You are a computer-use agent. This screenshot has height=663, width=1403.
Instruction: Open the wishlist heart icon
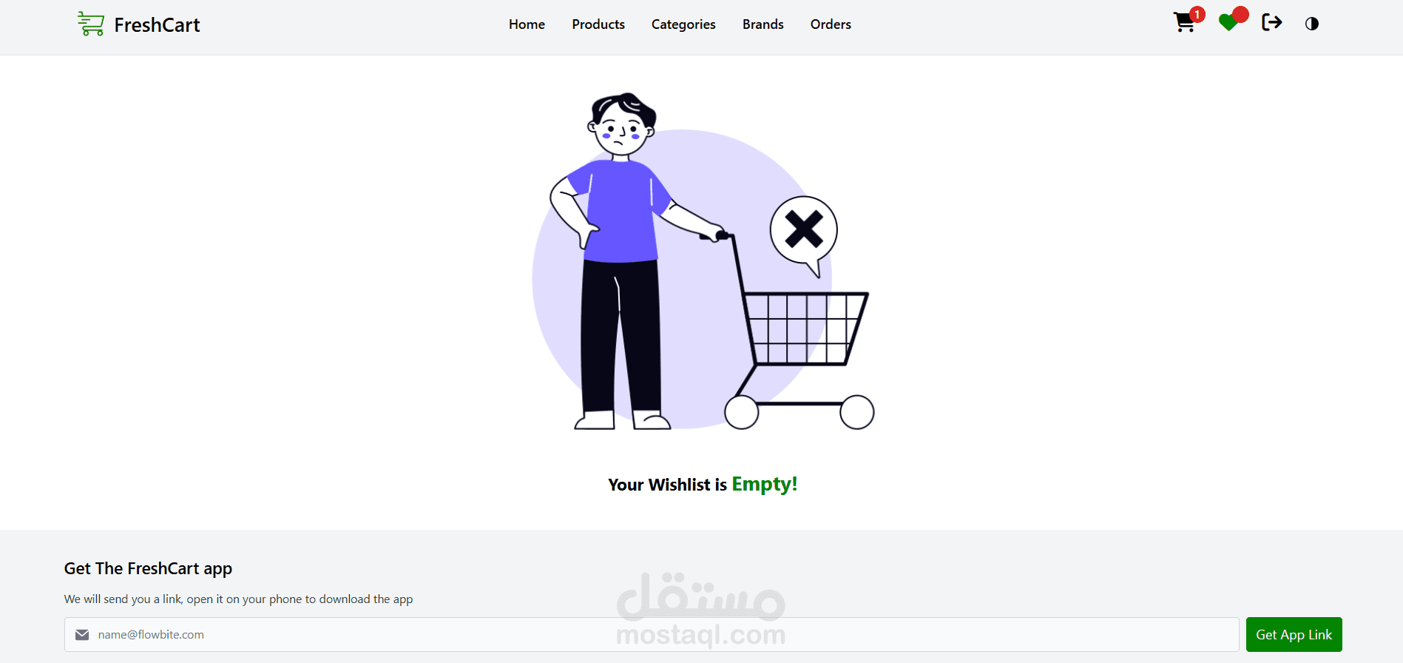tap(1228, 24)
